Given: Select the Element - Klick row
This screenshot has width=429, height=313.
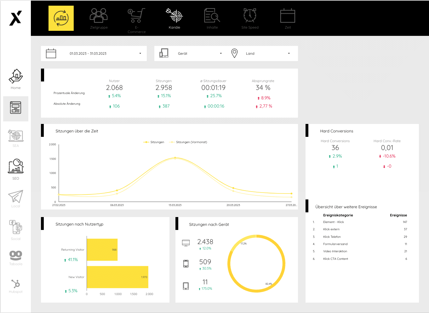Looking at the screenshot, I should pyautogui.click(x=360, y=222).
